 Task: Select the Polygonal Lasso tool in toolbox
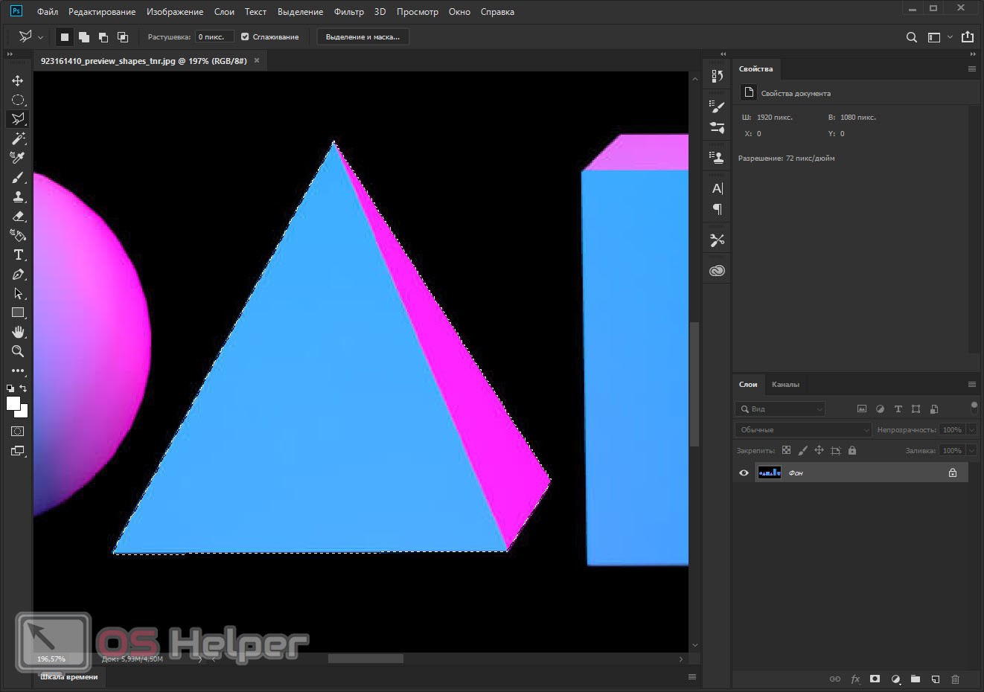tap(18, 119)
